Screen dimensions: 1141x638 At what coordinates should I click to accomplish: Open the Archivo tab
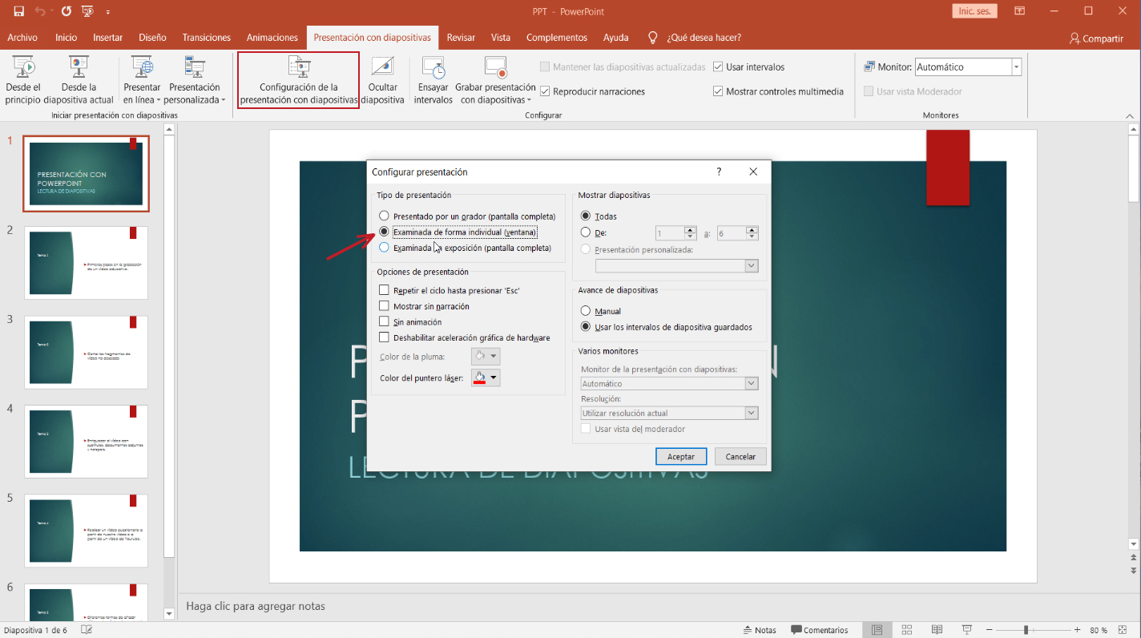tap(22, 38)
